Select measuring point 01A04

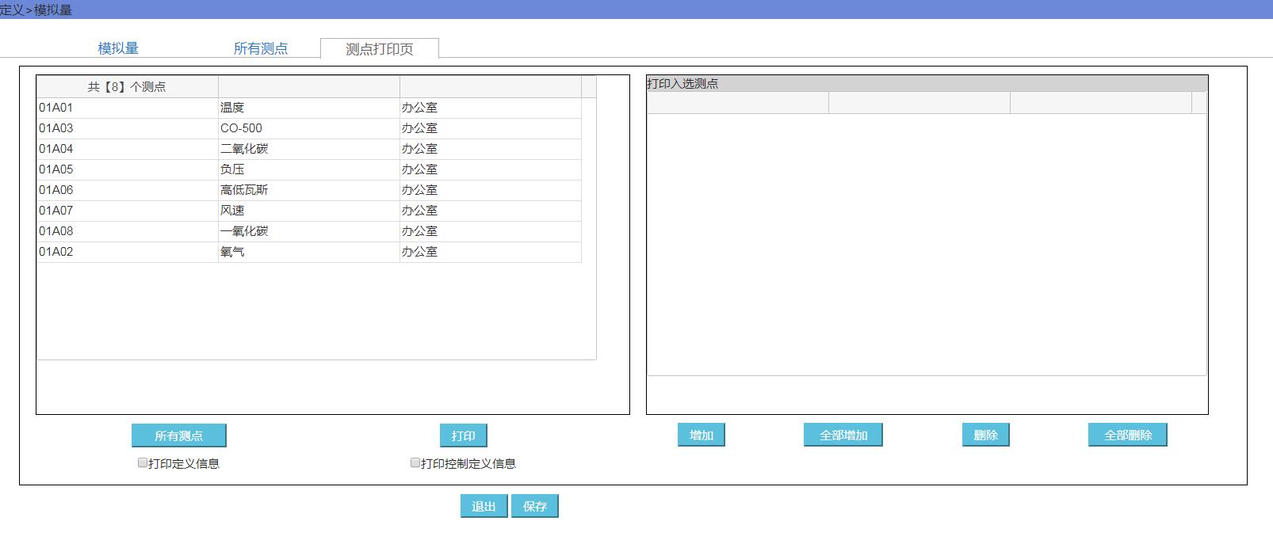(x=128, y=149)
